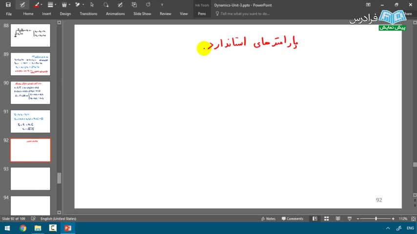The width and height of the screenshot is (417, 234).
Task: Click the Save icon in quick access toolbar
Action: click(8, 5)
